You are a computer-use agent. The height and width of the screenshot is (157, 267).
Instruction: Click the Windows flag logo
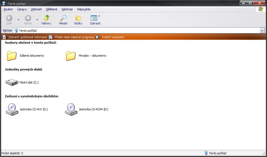pos(261,9)
